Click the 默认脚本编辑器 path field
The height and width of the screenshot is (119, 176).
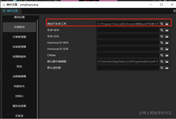[x=128, y=62]
